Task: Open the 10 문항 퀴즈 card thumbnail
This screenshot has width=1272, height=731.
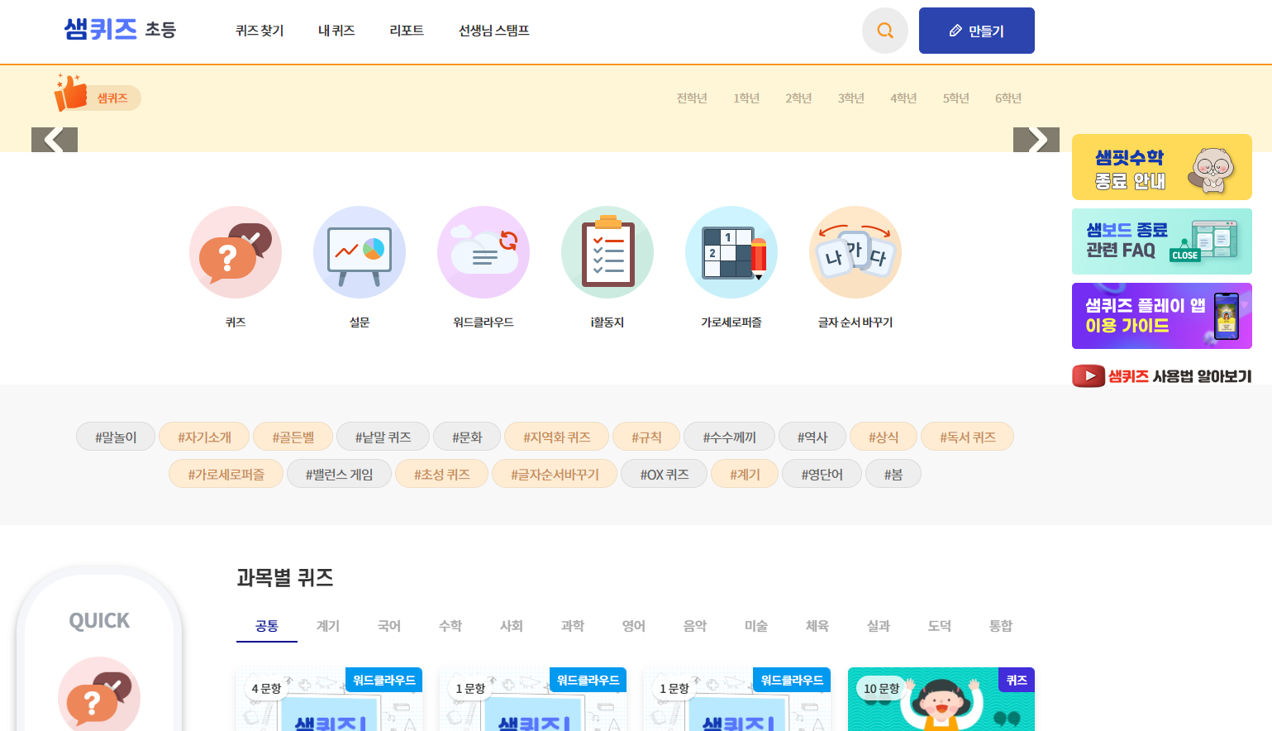Action: (941, 700)
